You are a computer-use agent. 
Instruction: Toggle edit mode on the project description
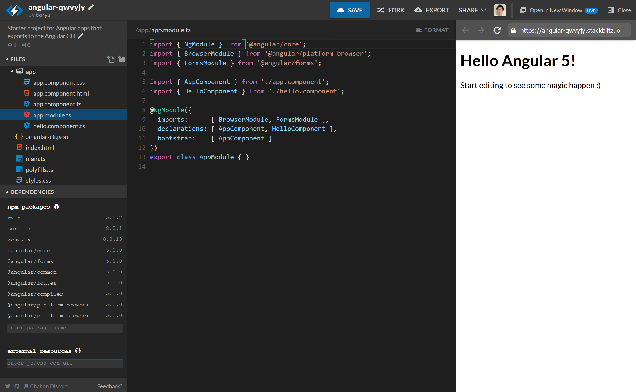click(x=81, y=36)
